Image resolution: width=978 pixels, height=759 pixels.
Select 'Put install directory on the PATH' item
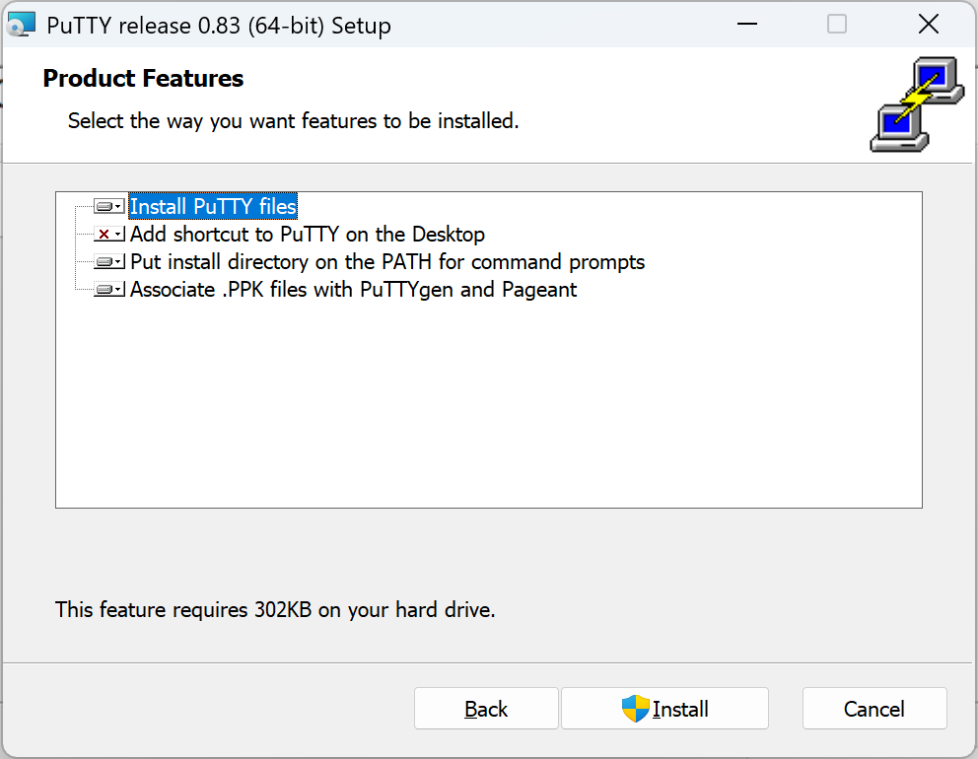click(386, 262)
